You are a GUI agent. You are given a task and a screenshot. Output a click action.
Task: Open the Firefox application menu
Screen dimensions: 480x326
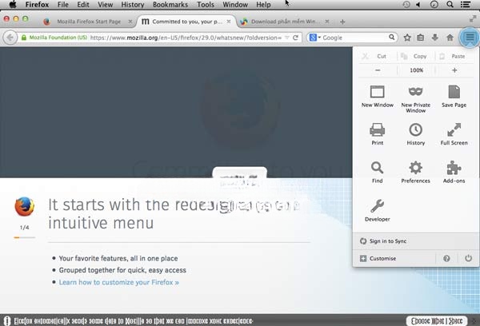(37, 5)
